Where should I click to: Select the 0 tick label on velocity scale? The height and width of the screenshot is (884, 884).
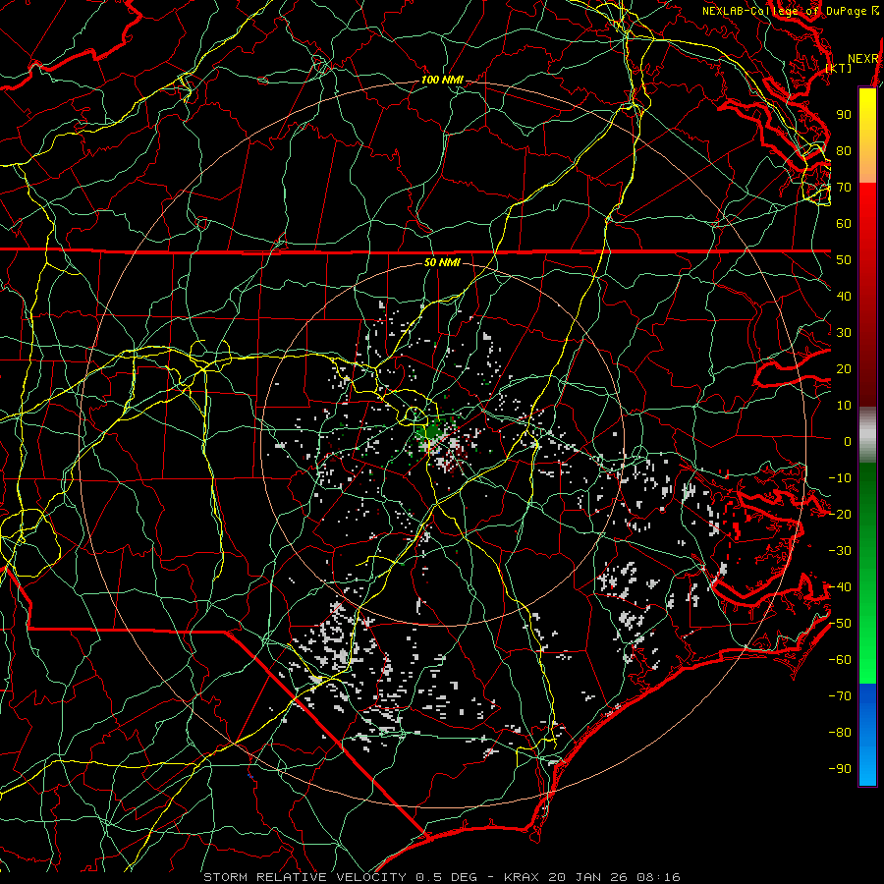[x=848, y=442]
